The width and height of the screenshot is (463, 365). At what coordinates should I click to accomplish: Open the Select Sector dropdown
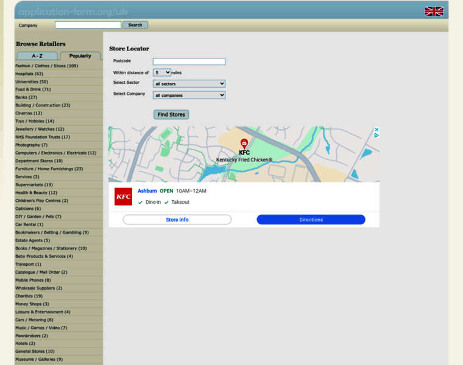(x=189, y=84)
